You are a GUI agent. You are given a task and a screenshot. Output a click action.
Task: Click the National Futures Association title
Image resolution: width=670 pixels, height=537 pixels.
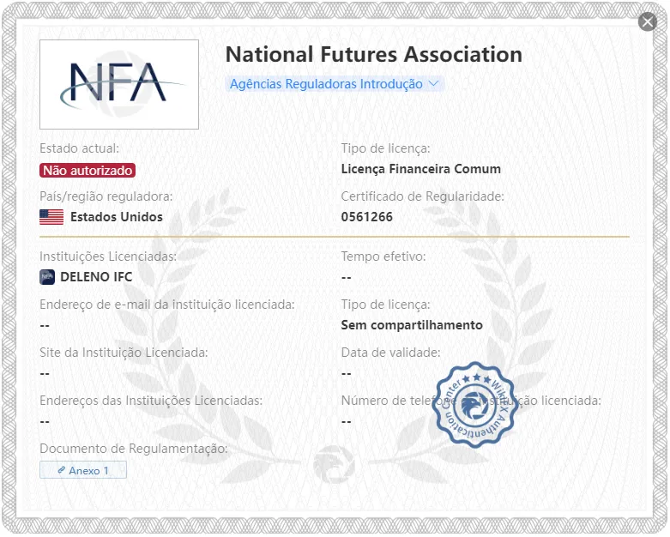point(374,55)
